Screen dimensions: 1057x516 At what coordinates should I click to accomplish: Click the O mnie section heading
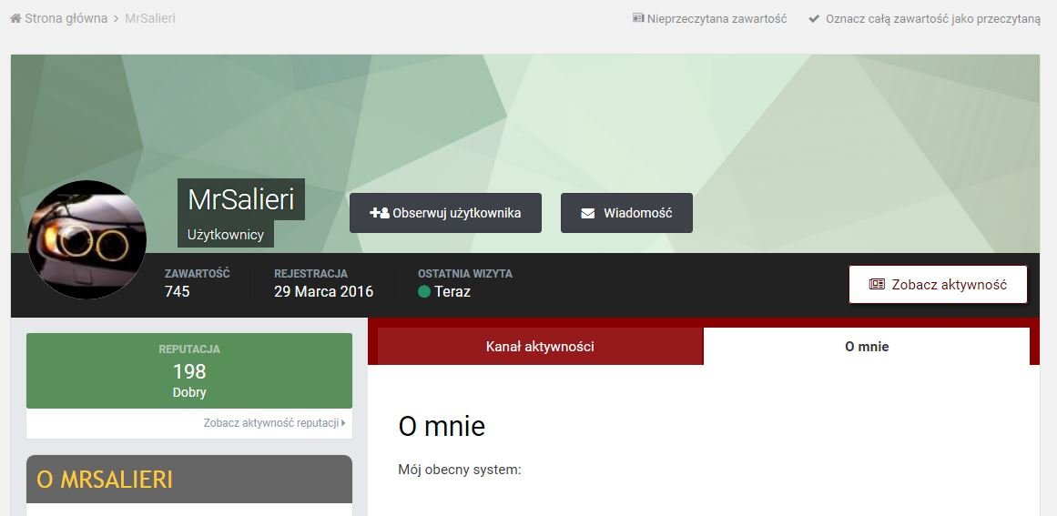coord(442,427)
